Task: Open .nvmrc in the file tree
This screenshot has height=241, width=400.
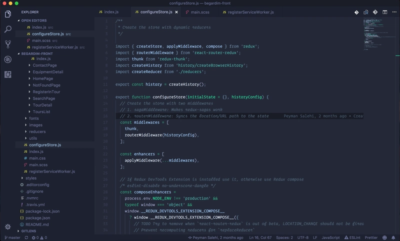Action: pos(31,198)
